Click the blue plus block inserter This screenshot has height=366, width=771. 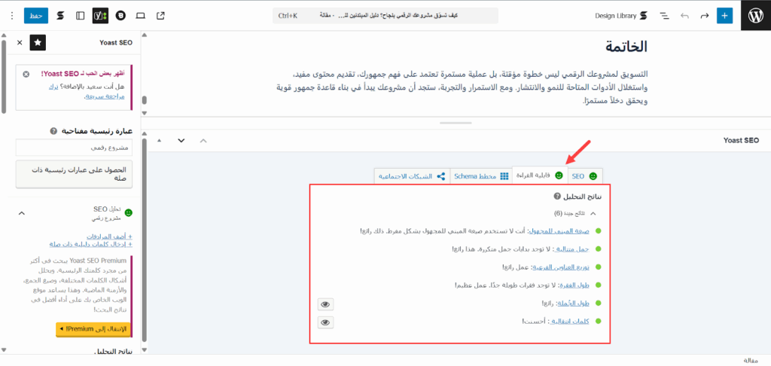724,15
